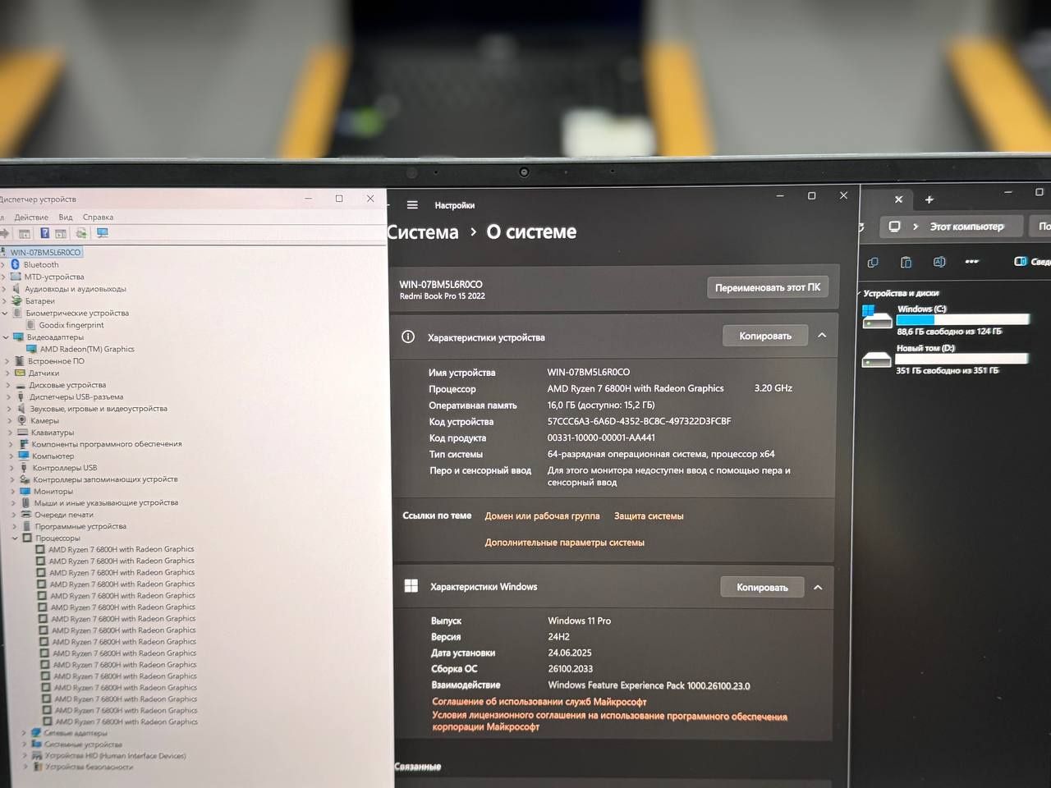Open new tab in File Explorer
Image resolution: width=1051 pixels, height=788 pixels.
pos(929,199)
